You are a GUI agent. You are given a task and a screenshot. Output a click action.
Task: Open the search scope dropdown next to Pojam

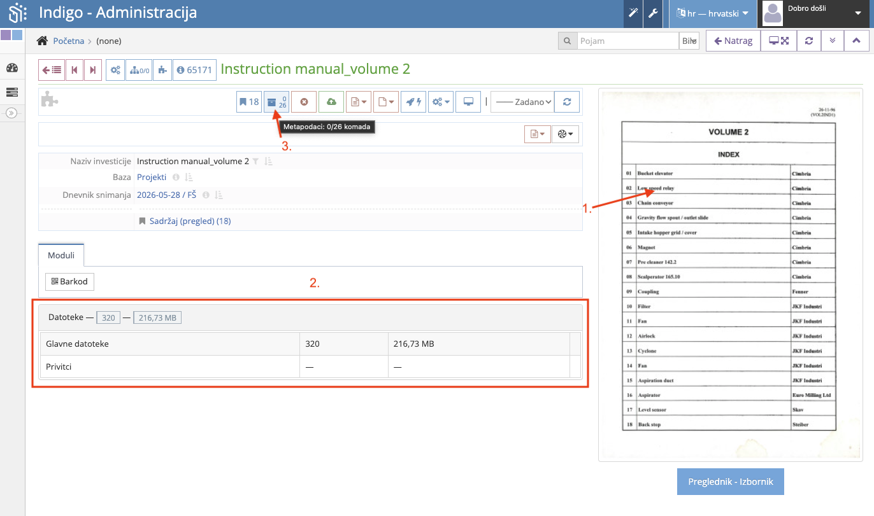(x=689, y=41)
